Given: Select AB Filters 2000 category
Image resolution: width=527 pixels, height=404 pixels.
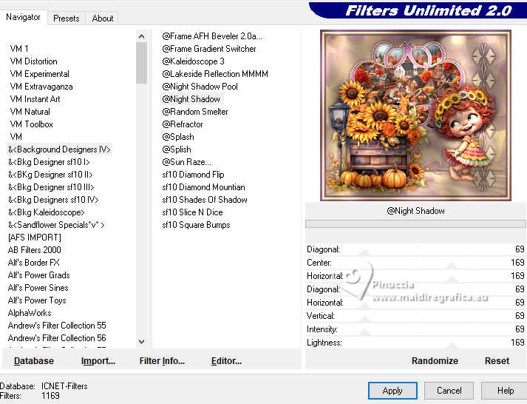Looking at the screenshot, I should click(35, 250).
